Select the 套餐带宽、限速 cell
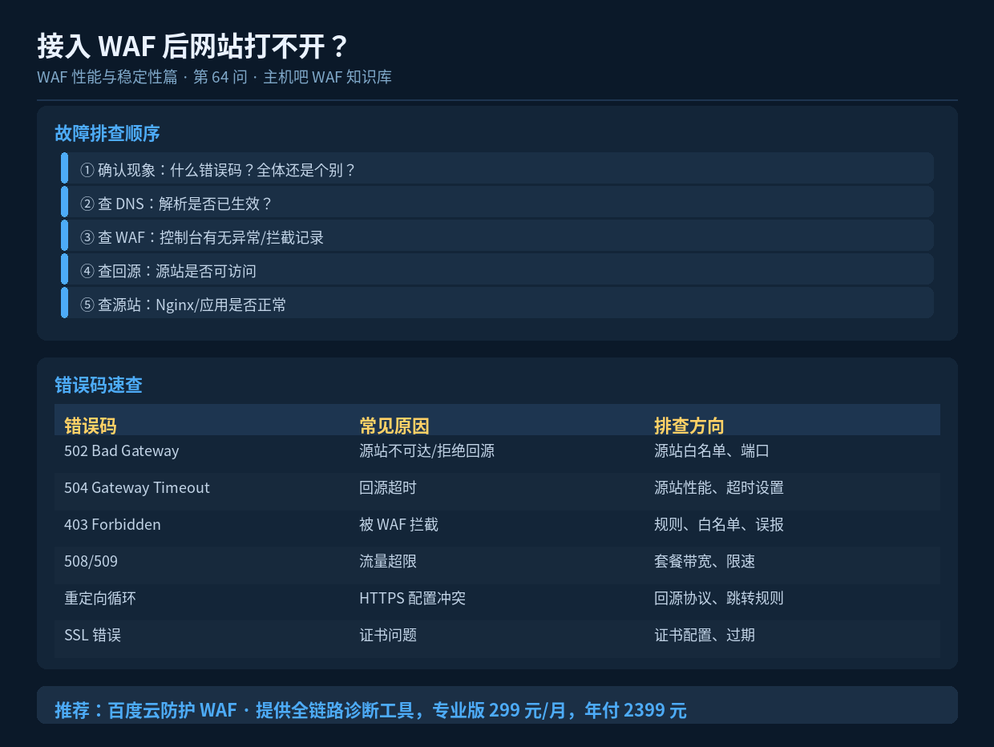 coord(705,561)
